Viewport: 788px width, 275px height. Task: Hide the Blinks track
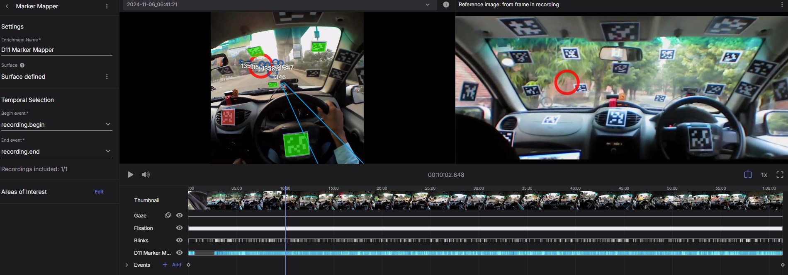click(x=180, y=240)
